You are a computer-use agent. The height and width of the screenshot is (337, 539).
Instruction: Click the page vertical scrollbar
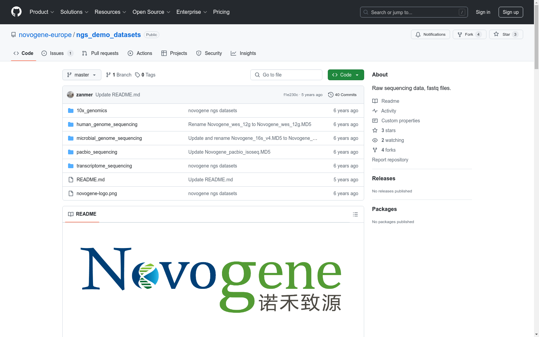pos(536,168)
